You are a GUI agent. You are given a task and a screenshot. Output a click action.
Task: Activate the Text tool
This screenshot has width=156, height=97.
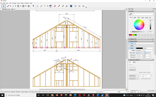click(x=37, y=6)
